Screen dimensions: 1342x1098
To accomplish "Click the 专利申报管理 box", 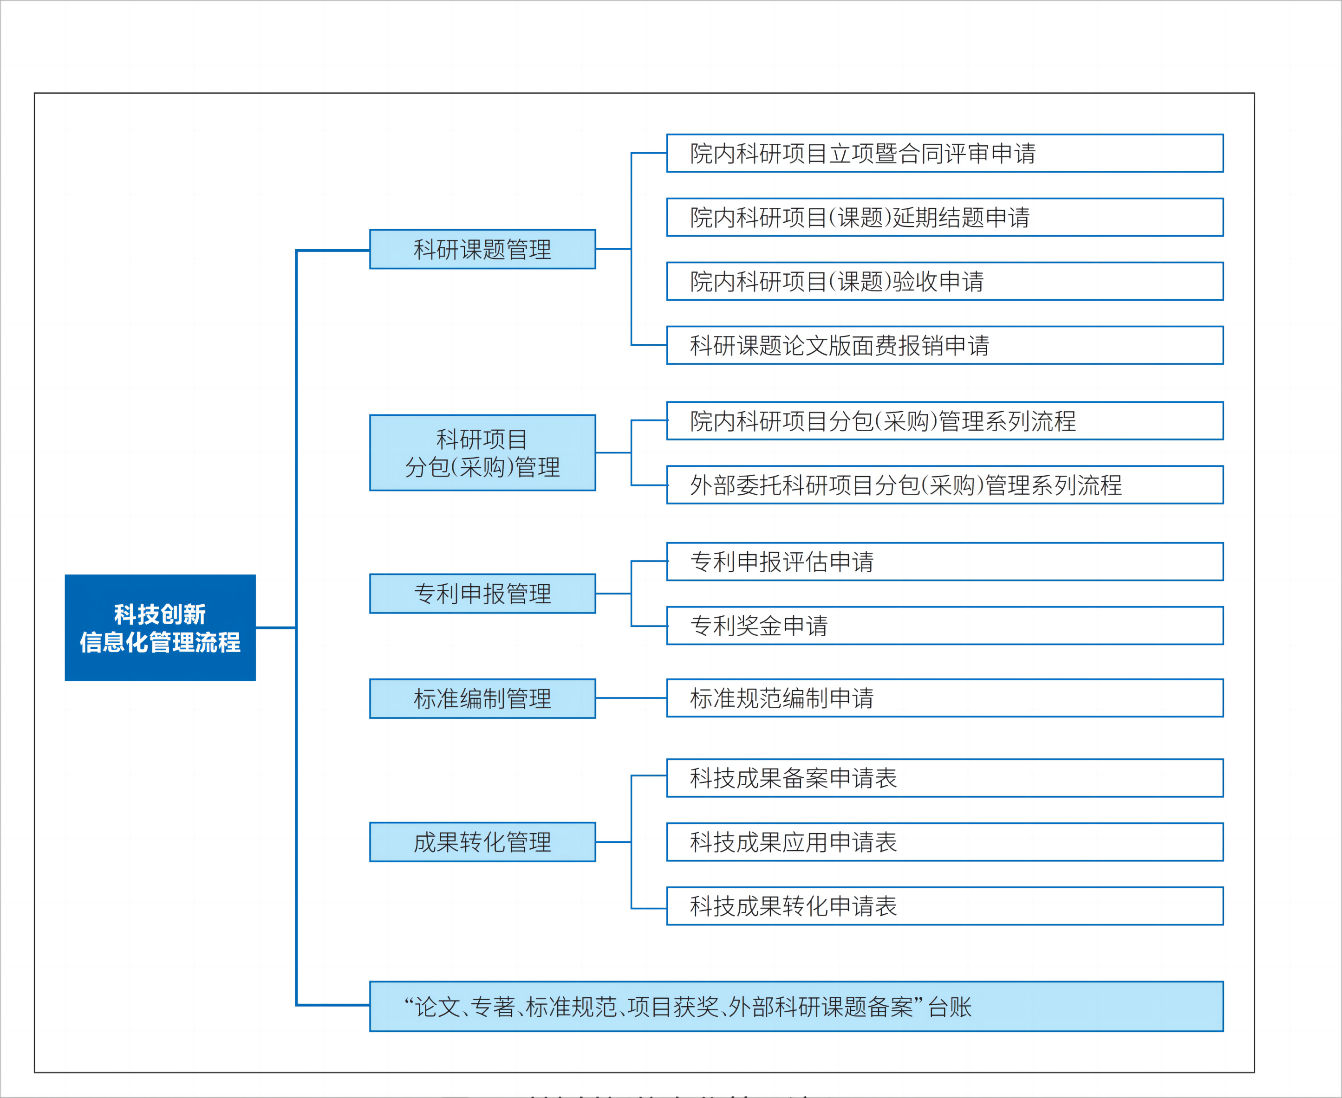I will (483, 593).
